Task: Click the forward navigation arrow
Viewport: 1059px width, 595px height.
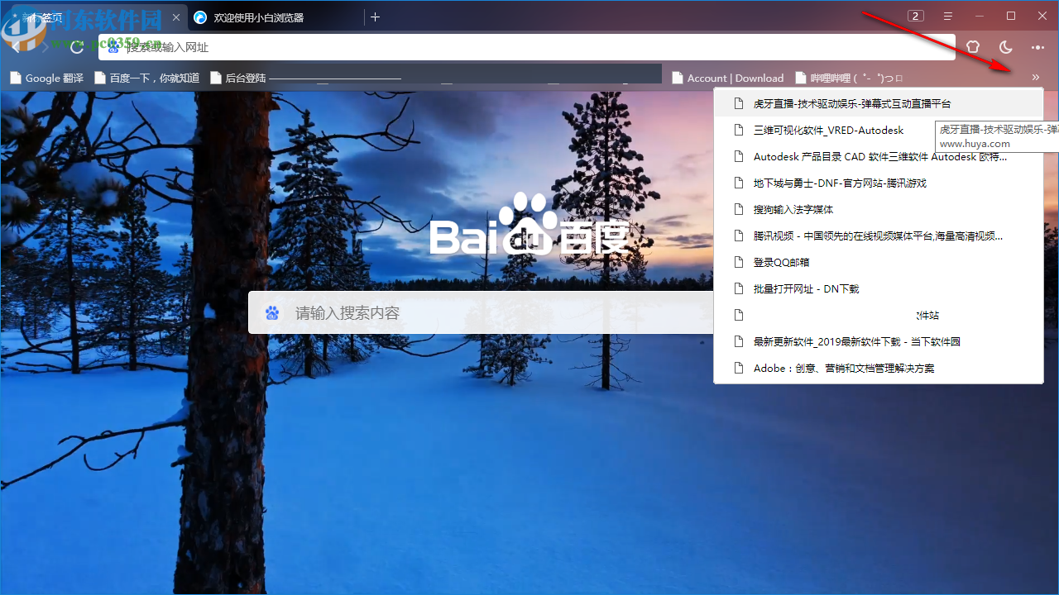Action: pyautogui.click(x=45, y=47)
